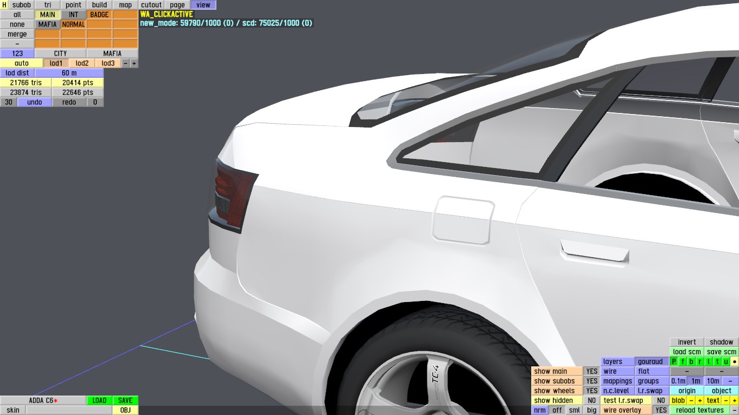
Task: Select the r right view button
Action: pyautogui.click(x=700, y=362)
